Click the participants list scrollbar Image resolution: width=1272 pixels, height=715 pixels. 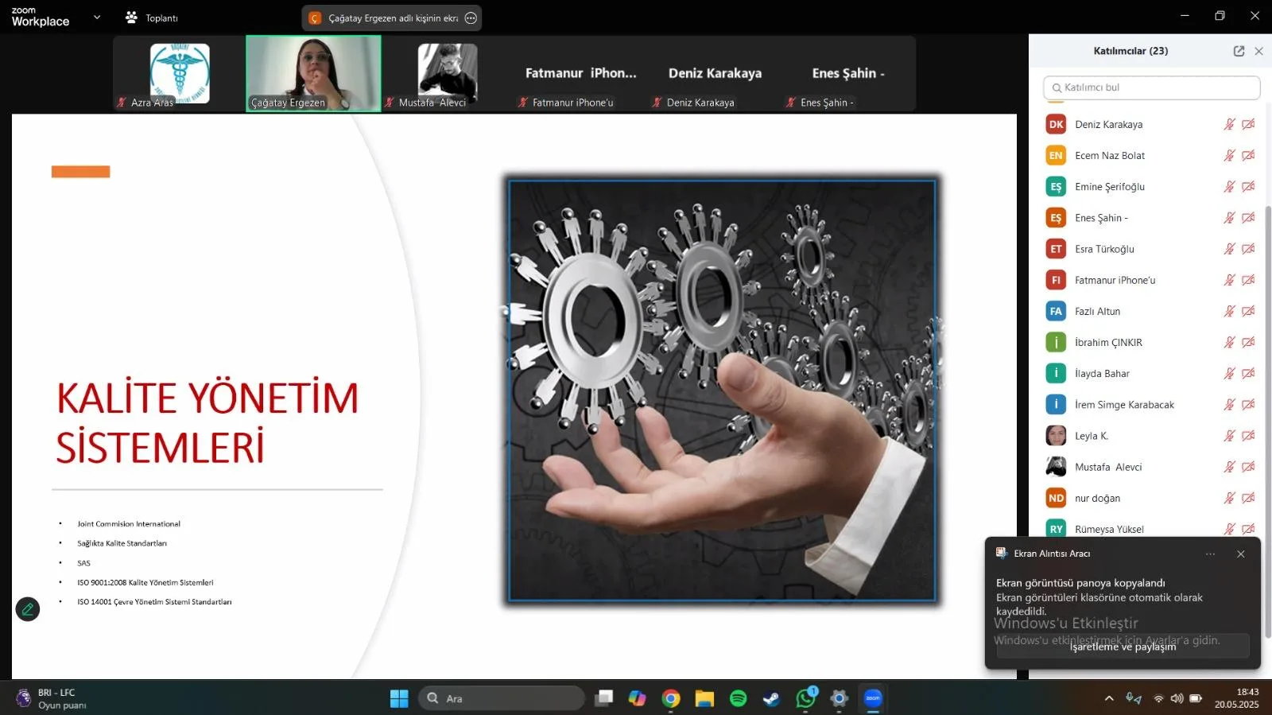(1268, 422)
